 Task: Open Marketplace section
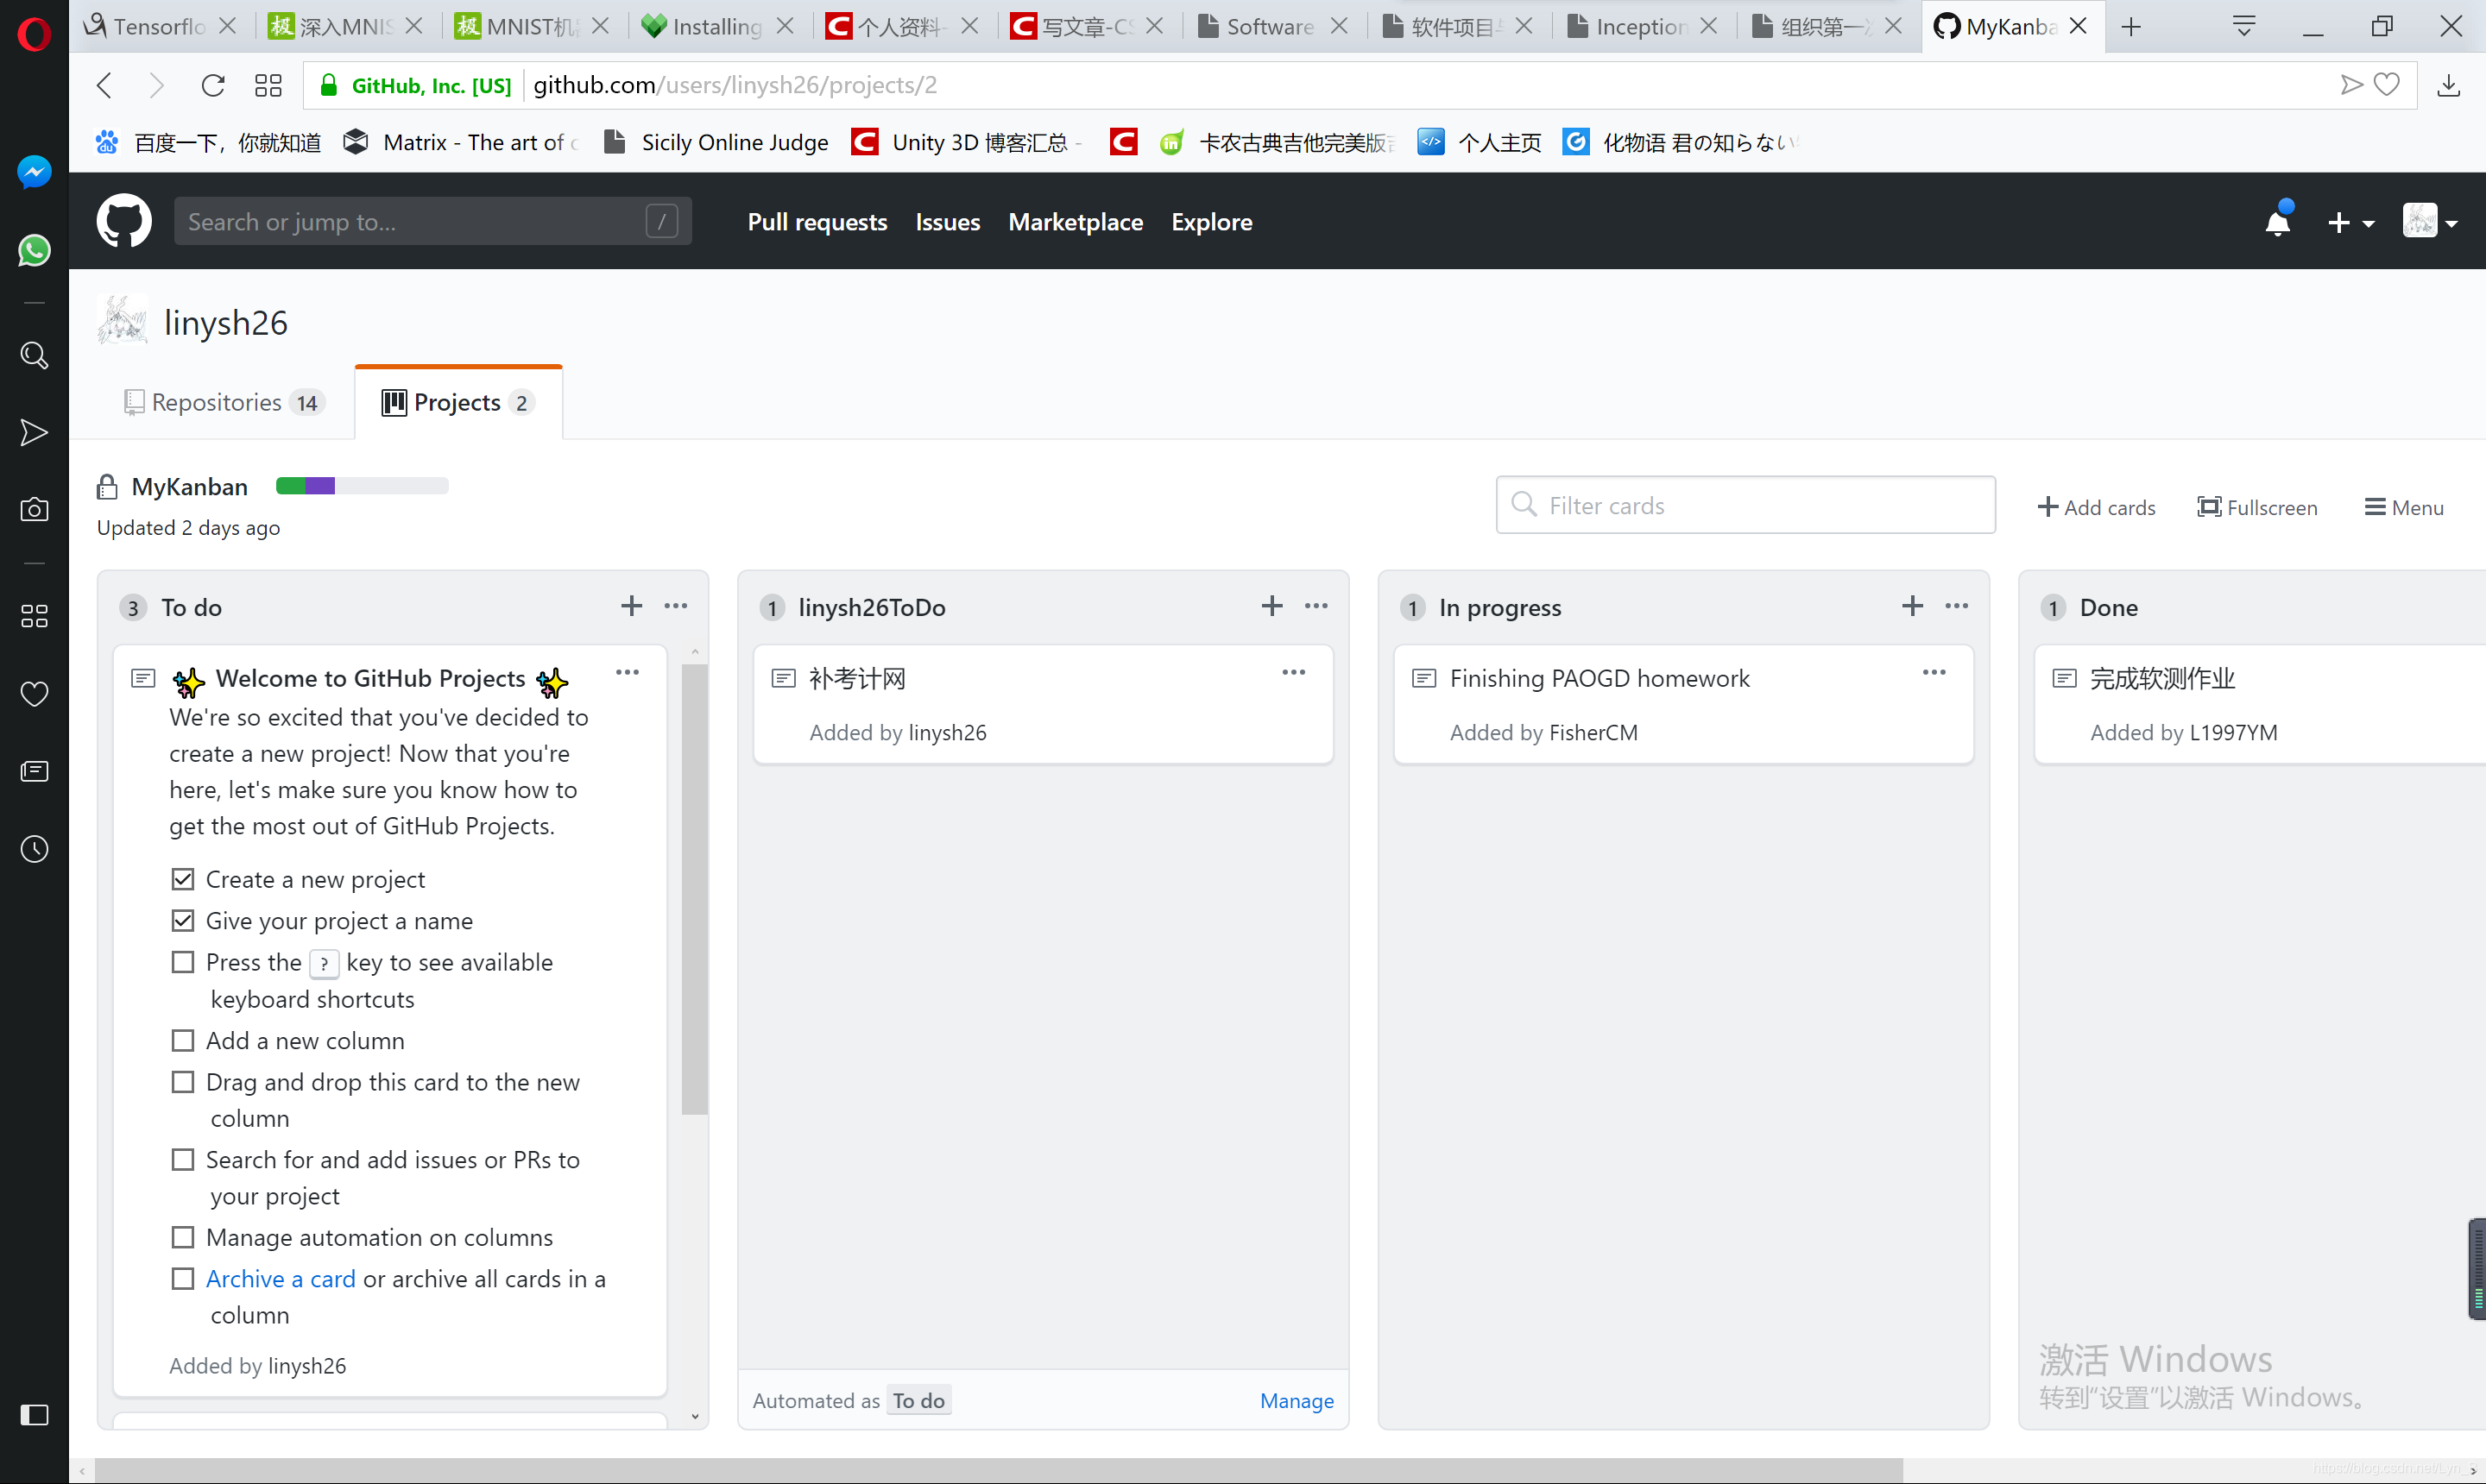pos(1076,221)
